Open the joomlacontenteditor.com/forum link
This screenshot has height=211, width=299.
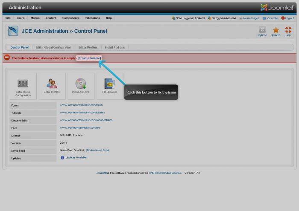click(81, 105)
